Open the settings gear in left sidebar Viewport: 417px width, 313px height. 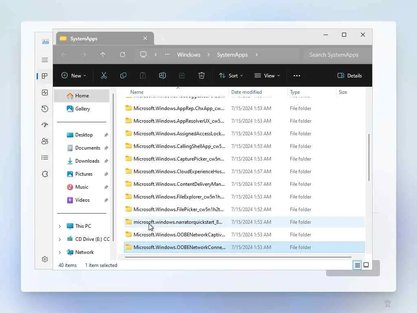(x=45, y=259)
